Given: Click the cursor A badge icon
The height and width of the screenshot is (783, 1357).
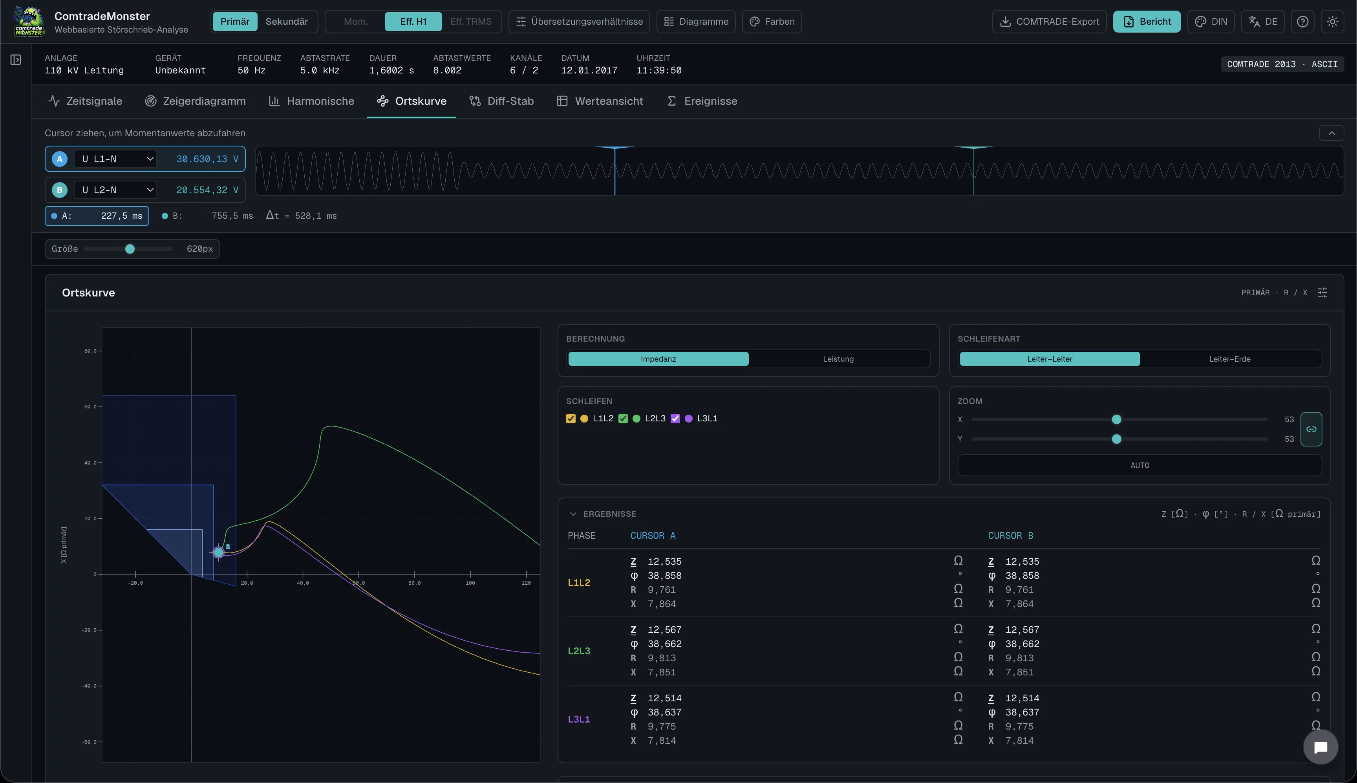Looking at the screenshot, I should [x=60, y=159].
